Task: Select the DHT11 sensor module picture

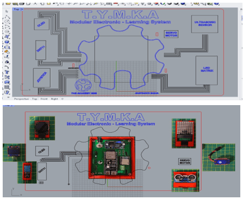Action: pos(27,172)
